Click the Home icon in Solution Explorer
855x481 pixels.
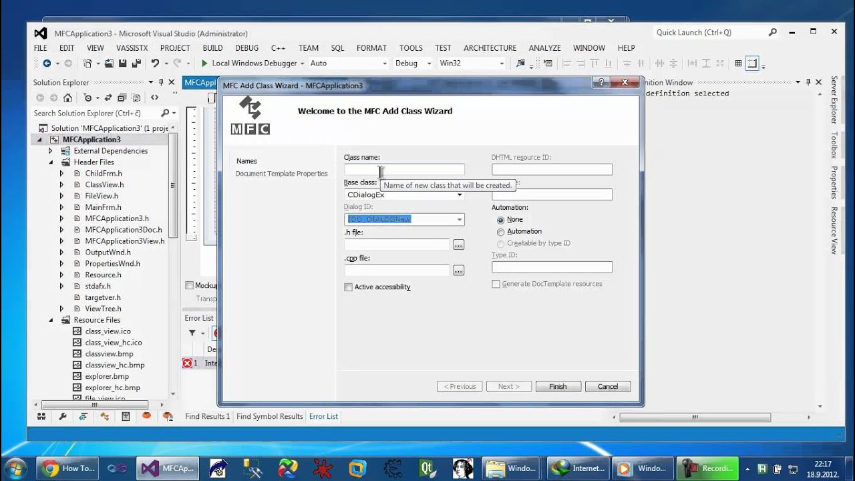(67, 98)
